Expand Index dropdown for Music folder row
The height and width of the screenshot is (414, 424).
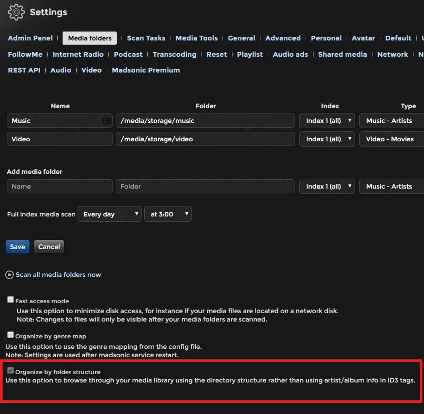327,121
